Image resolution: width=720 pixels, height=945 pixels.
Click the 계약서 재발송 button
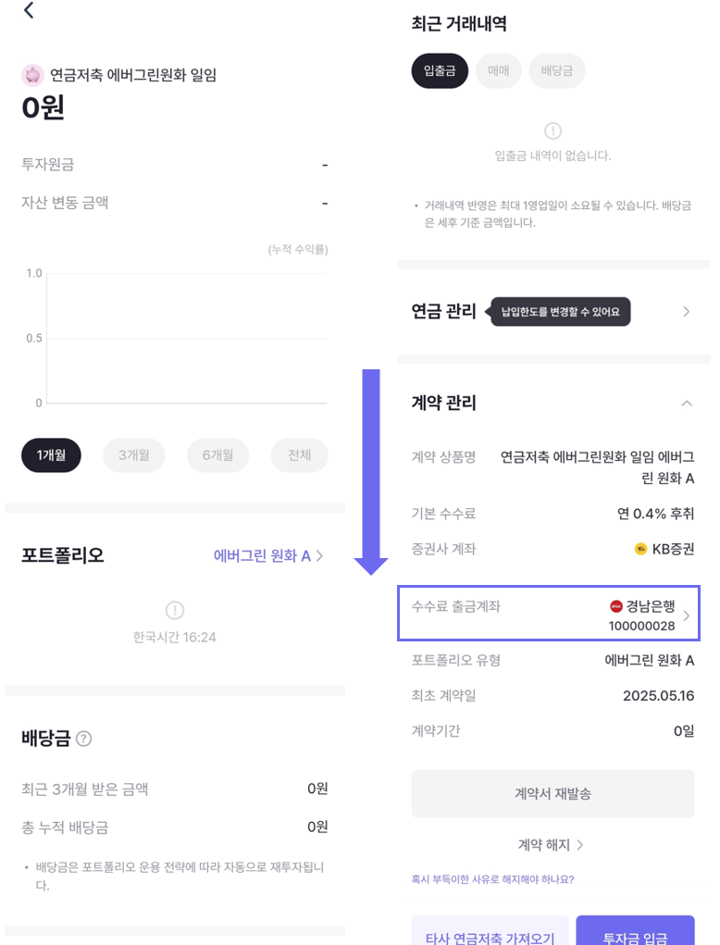pos(552,794)
